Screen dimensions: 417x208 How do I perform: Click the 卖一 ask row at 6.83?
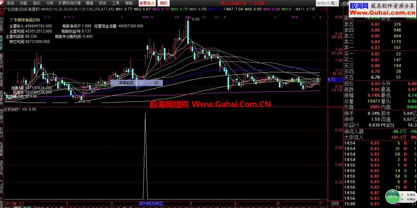380,47
